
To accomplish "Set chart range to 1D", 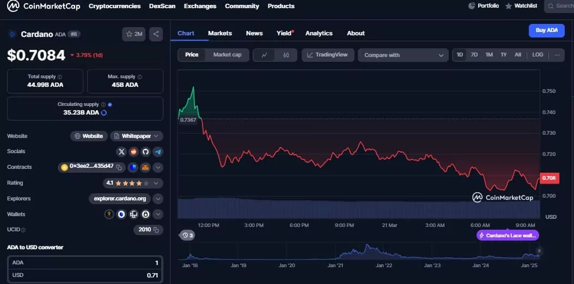I will click(460, 55).
